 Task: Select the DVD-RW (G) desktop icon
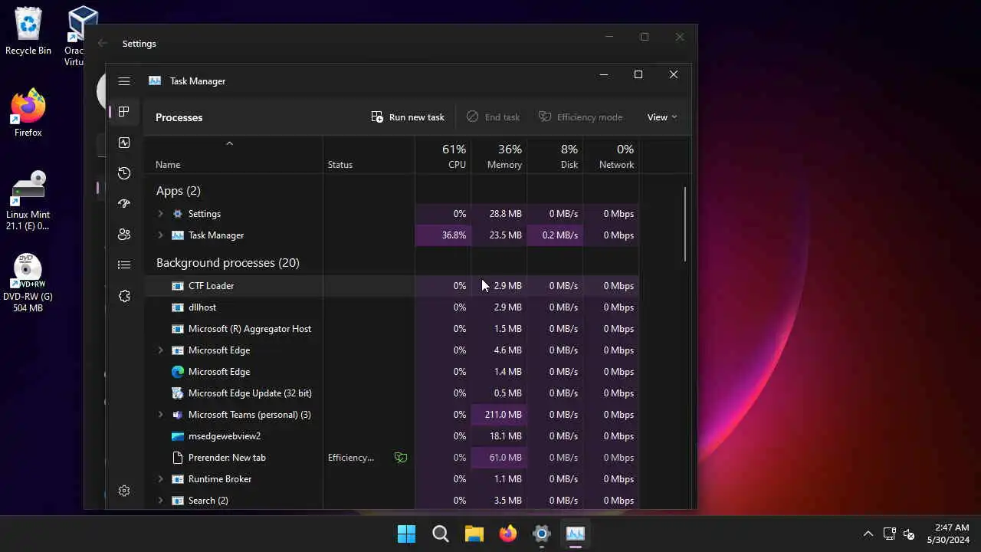(x=28, y=283)
